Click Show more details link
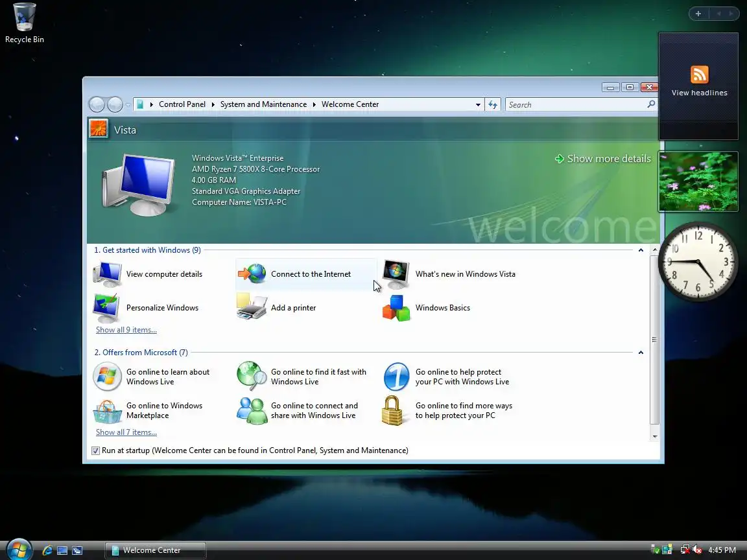747x560 pixels. click(x=603, y=159)
